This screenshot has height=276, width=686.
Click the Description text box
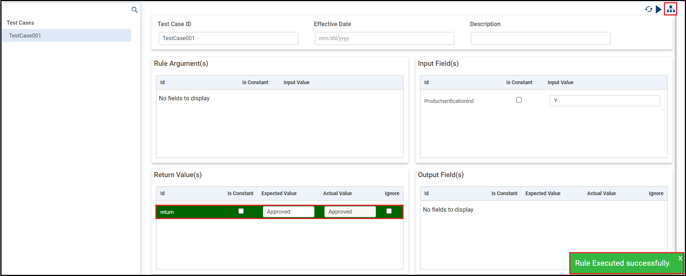540,38
